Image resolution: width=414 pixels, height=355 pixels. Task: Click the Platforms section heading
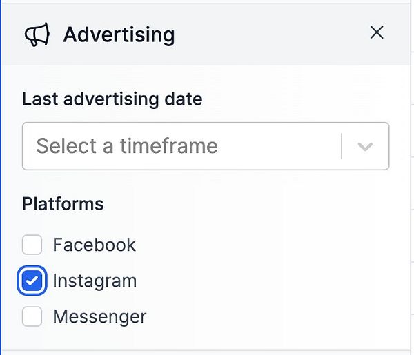pos(63,204)
